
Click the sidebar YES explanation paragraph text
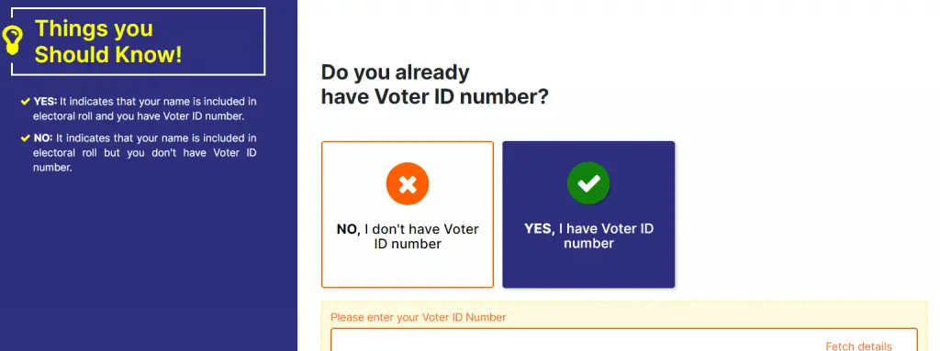click(x=144, y=109)
